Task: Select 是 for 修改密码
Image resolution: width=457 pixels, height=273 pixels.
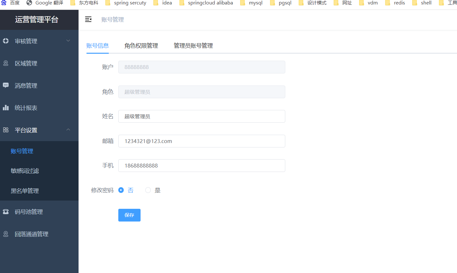Action: click(x=148, y=190)
